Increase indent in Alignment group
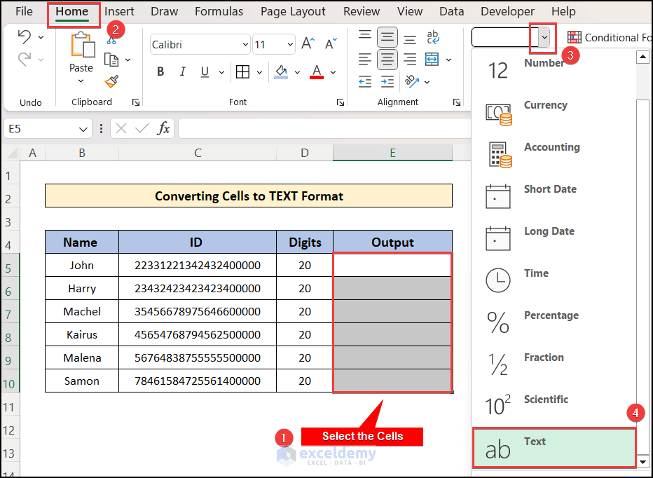Image resolution: width=653 pixels, height=478 pixels. pos(387,81)
